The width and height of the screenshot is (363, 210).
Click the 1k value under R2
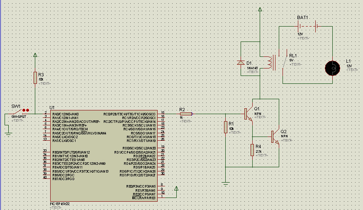(x=182, y=117)
